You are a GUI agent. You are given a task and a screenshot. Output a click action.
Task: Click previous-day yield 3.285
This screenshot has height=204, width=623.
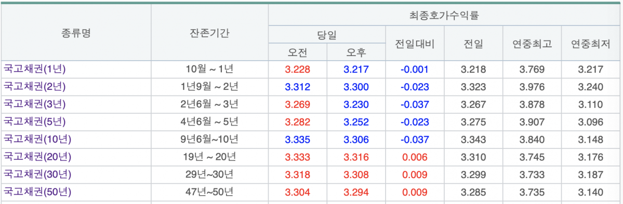[473, 192]
